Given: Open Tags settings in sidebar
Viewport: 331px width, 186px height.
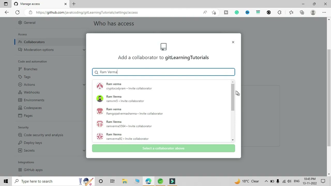Looking at the screenshot, I should [27, 77].
